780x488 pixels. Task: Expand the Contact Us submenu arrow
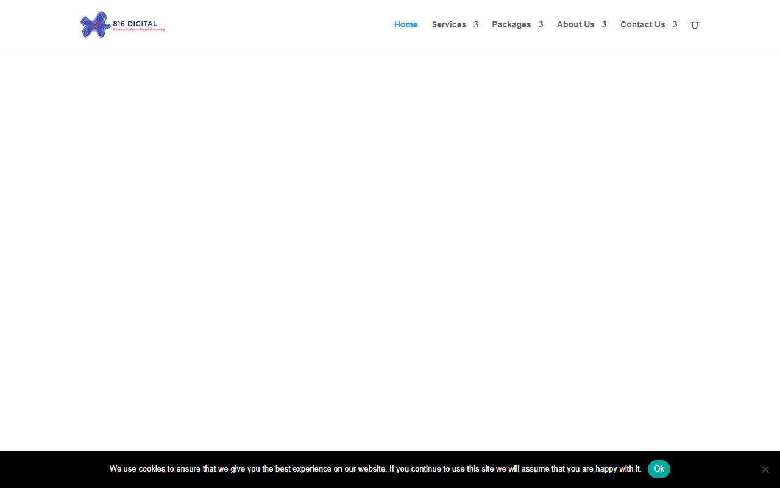(675, 24)
